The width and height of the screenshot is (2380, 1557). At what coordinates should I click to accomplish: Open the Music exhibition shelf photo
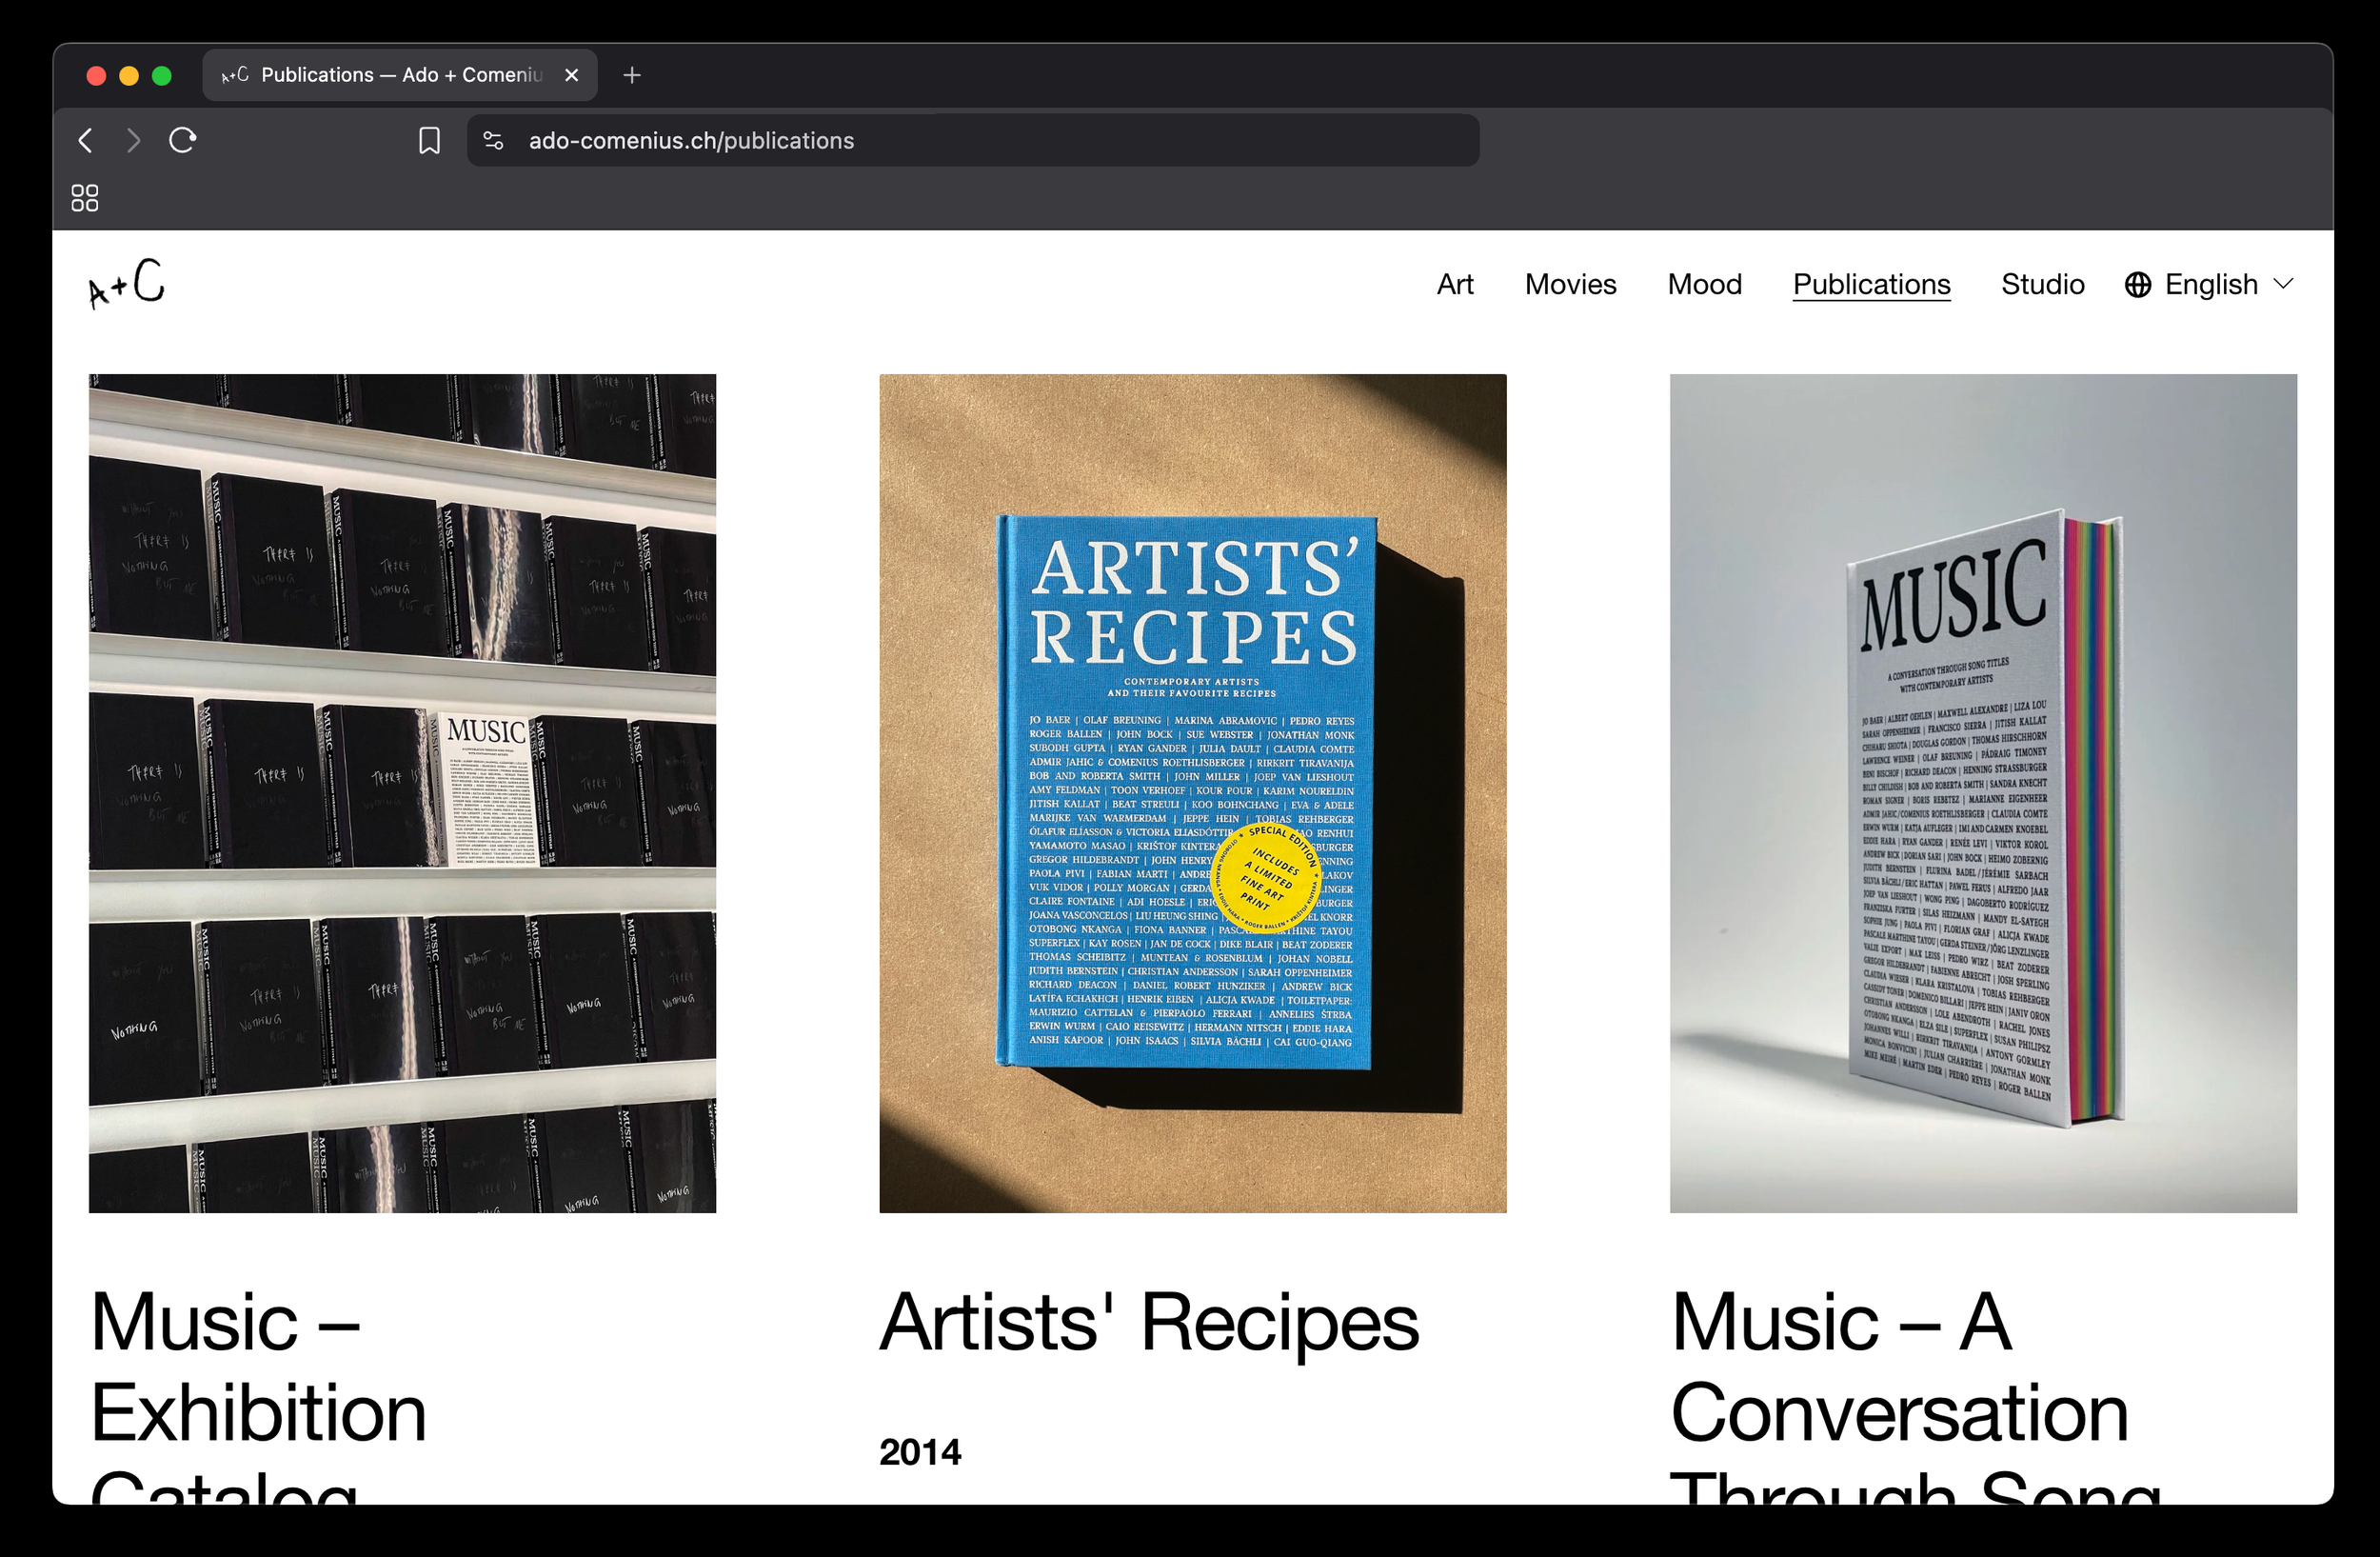pyautogui.click(x=402, y=793)
